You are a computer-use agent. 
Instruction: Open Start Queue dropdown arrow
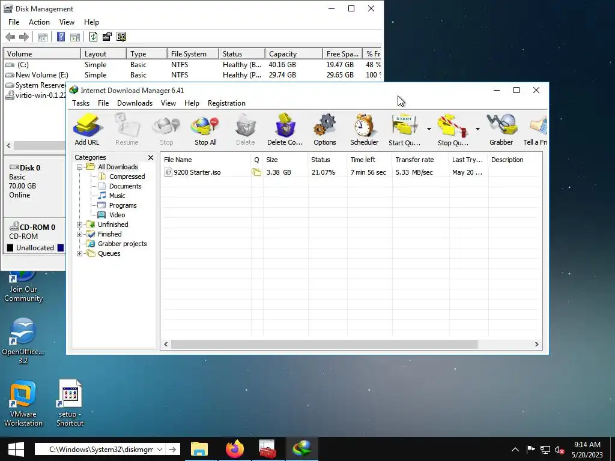click(429, 129)
